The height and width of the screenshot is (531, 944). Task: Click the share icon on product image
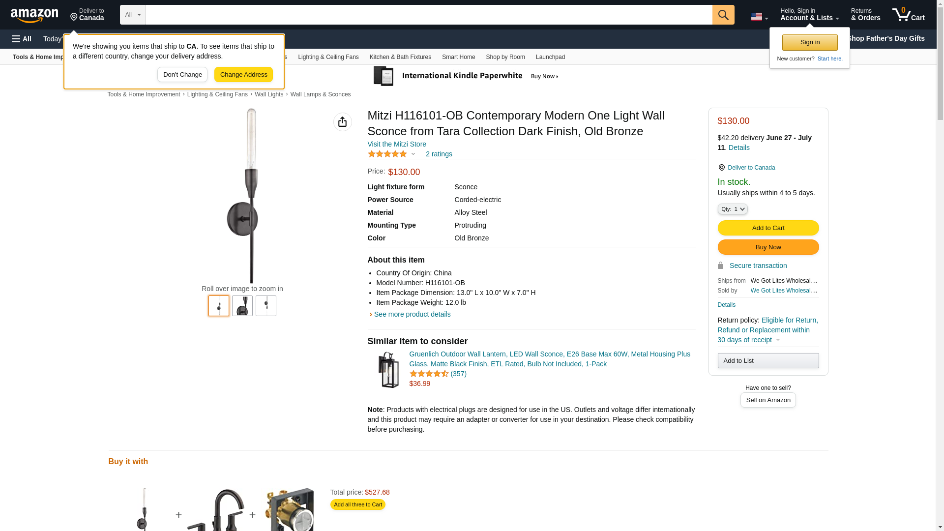point(342,122)
